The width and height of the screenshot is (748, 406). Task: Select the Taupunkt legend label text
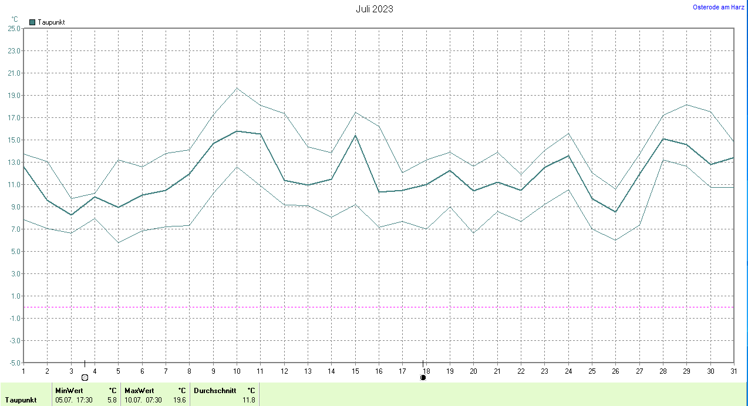pyautogui.click(x=51, y=22)
